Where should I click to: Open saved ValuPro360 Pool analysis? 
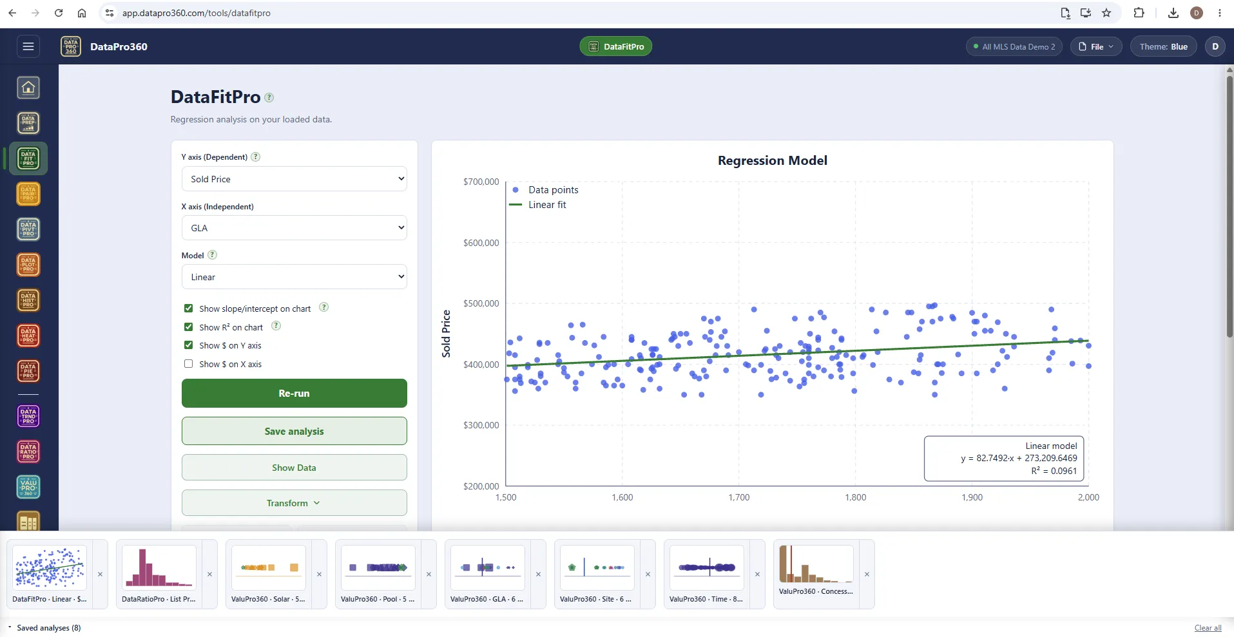pos(378,574)
